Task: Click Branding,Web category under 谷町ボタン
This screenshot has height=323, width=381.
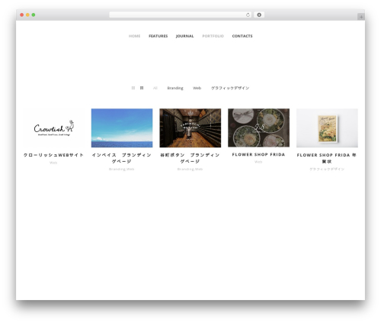Action: click(190, 169)
